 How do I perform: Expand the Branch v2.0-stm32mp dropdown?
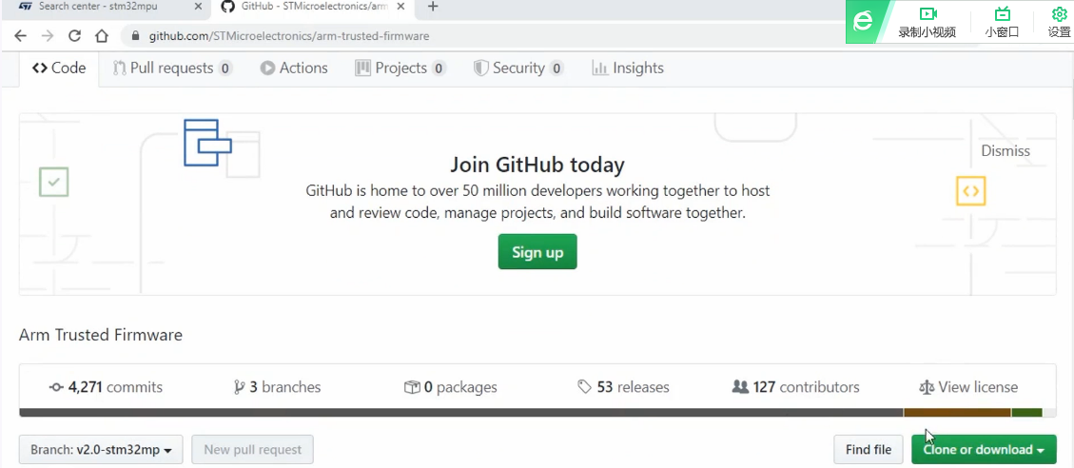[x=101, y=450]
